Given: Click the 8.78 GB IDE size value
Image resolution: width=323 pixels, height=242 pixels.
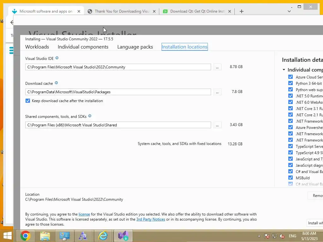Looking at the screenshot, I should [x=236, y=67].
